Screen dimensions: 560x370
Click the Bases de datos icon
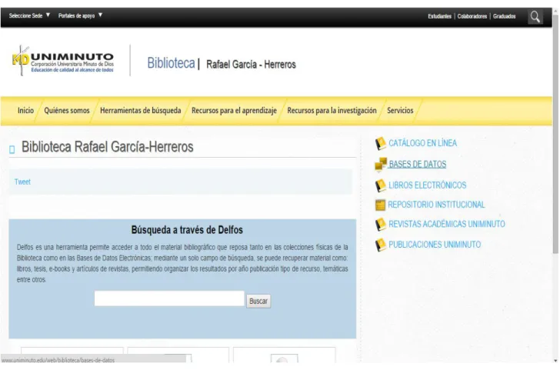pyautogui.click(x=381, y=165)
